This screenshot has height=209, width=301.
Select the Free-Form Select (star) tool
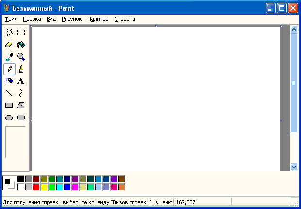[9, 32]
